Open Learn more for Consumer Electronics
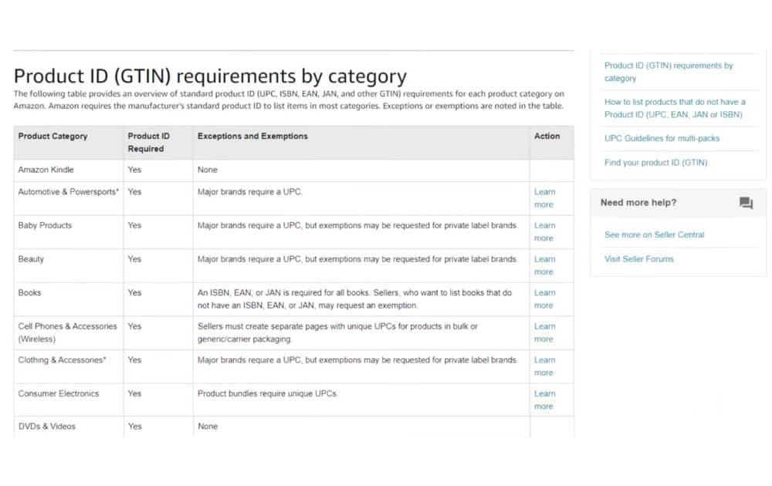Image resolution: width=772 pixels, height=486 pixels. [544, 400]
